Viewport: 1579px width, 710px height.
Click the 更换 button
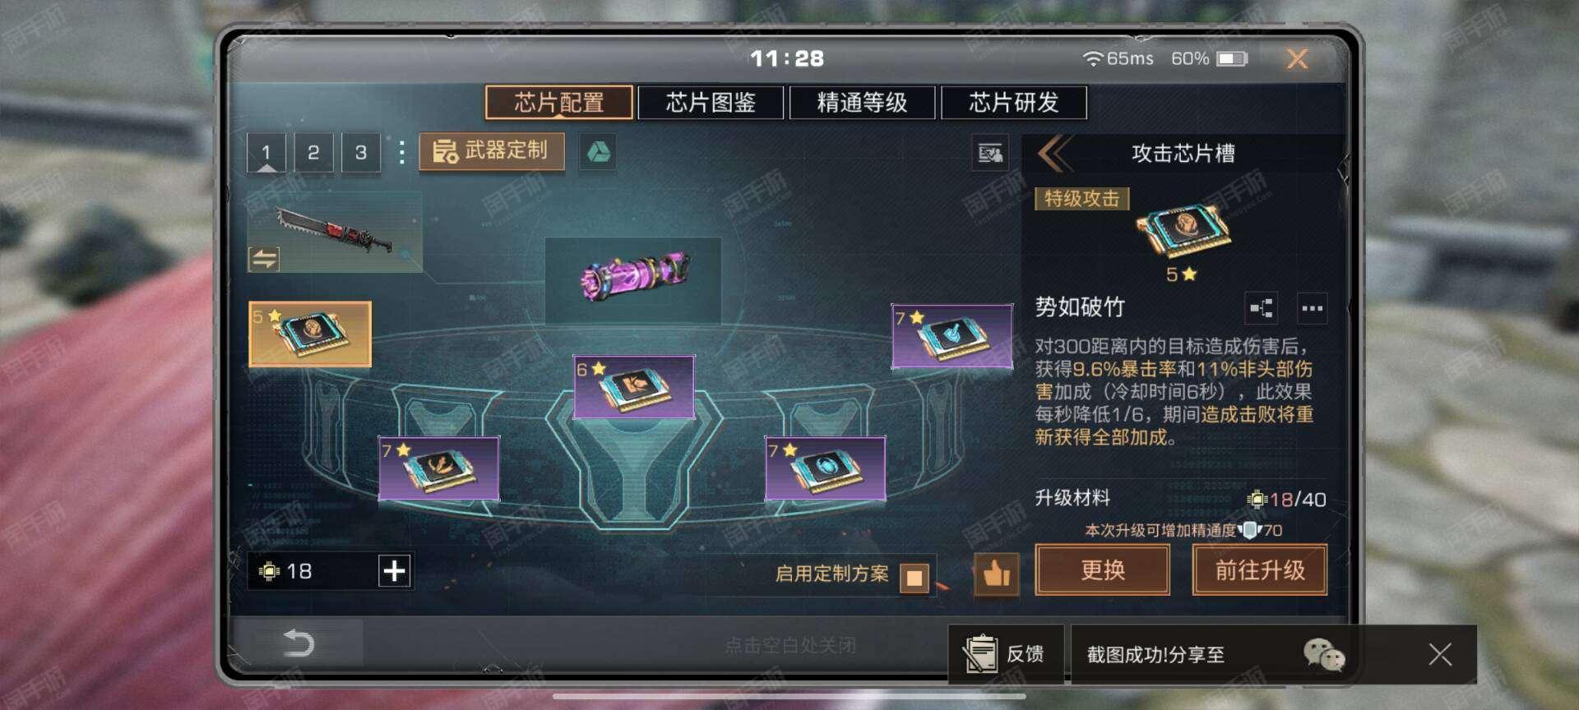click(1102, 569)
